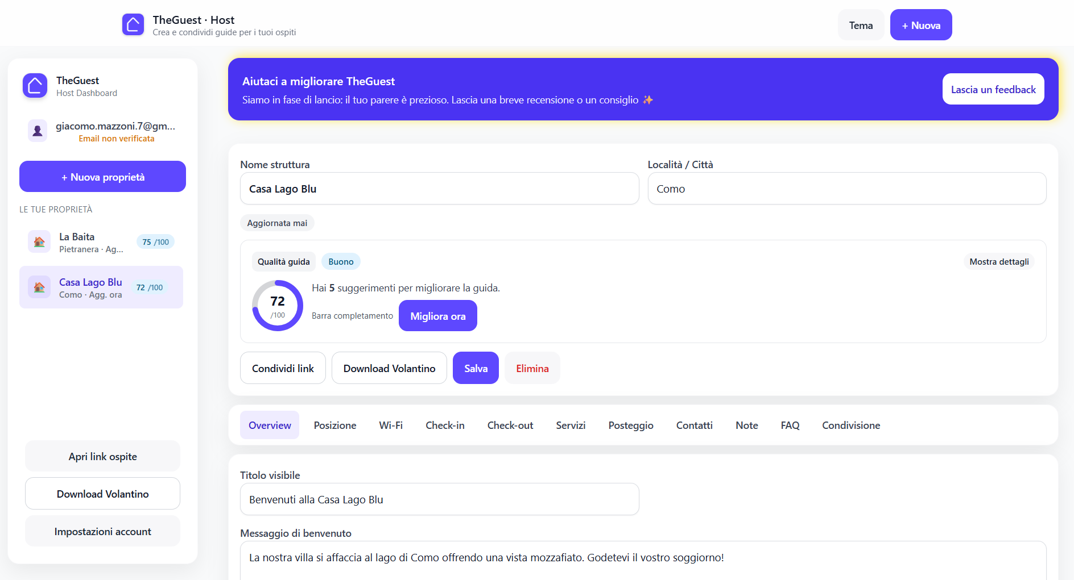The height and width of the screenshot is (580, 1074).
Task: Select the La Baita property house icon
Action: tap(39, 241)
